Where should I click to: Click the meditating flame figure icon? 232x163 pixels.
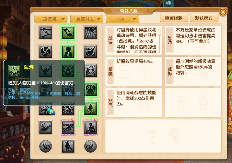91,70
